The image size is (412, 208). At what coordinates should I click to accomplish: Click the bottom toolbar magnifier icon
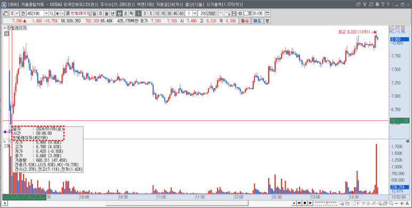click(x=391, y=203)
